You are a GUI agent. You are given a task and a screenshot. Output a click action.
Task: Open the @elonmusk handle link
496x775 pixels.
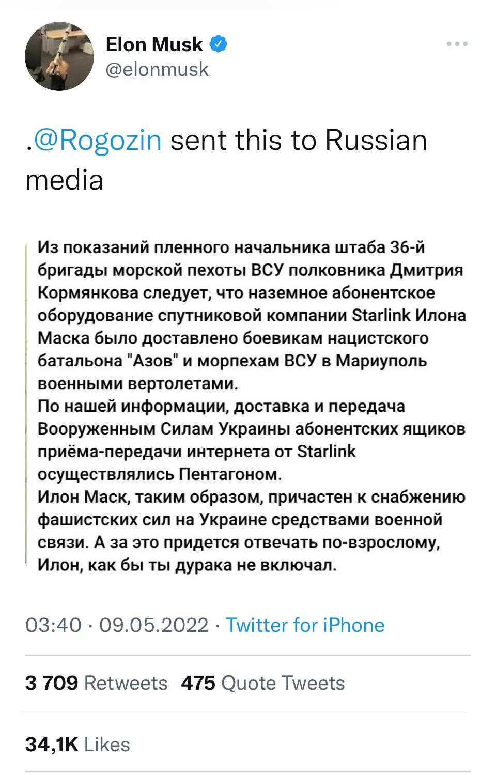pyautogui.click(x=157, y=69)
